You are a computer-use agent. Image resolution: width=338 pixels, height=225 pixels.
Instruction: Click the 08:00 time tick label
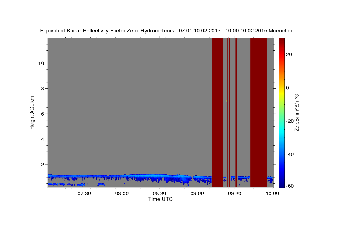point(122,193)
